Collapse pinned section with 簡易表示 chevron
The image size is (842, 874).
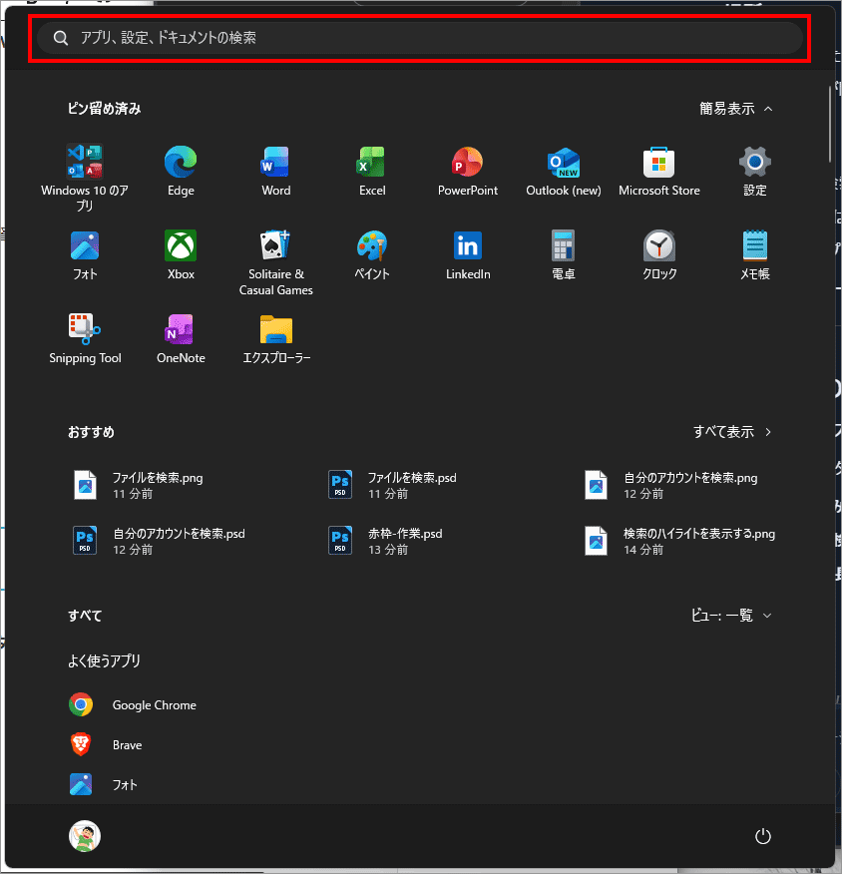point(736,109)
